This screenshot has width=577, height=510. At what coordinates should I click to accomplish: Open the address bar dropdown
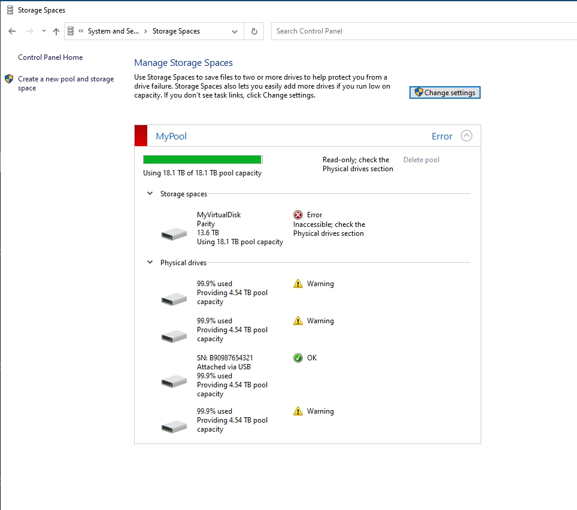tap(235, 31)
